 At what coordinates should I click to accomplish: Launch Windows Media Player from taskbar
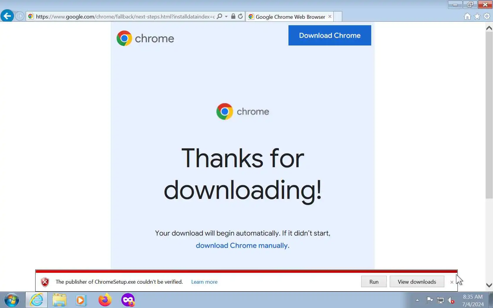coord(81,300)
